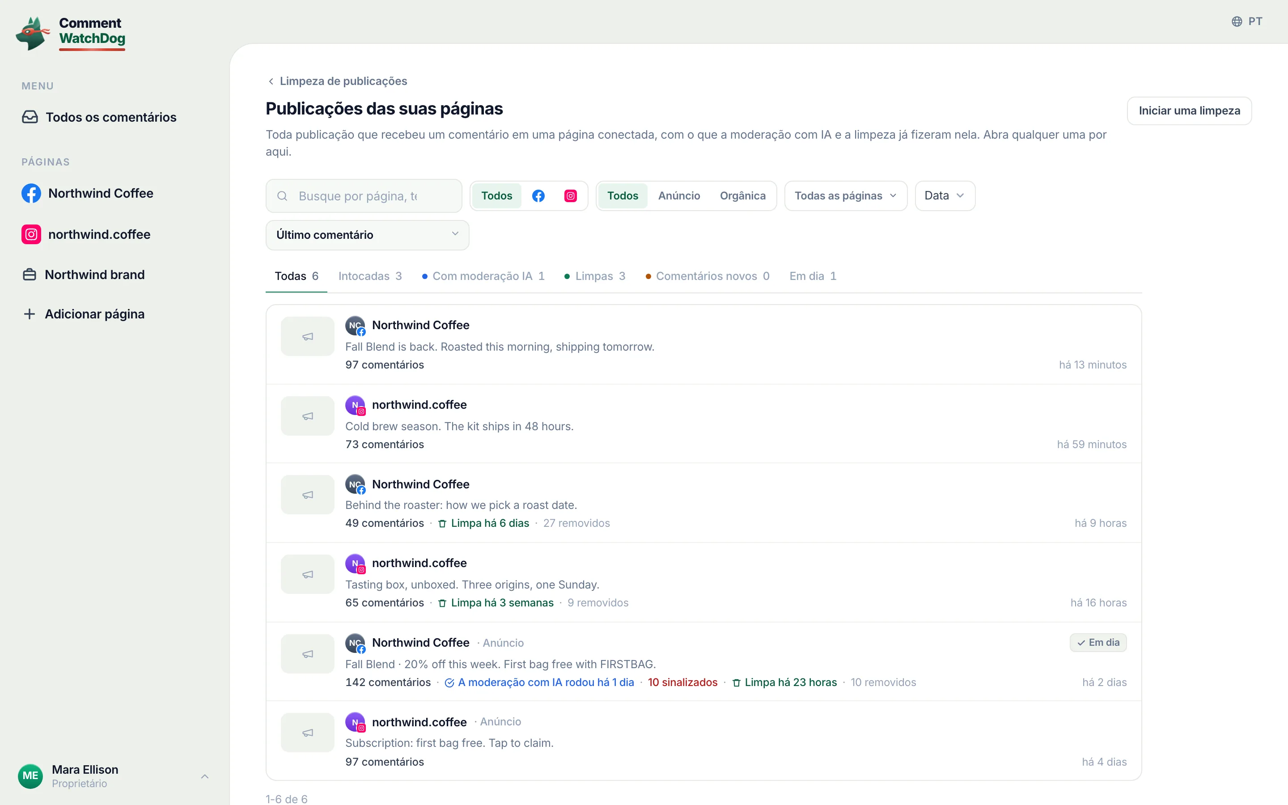Click the 1-6 de 6 pagination text
This screenshot has height=805, width=1288.
click(x=286, y=799)
